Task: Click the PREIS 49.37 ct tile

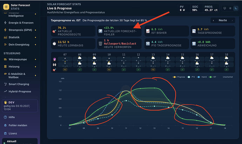Action: pyautogui.click(x=211, y=8)
